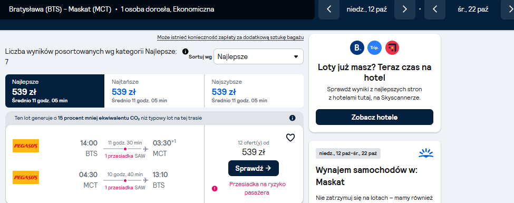Open the CO2 emissions info icon
The height and width of the screenshot is (203, 514).
click(x=293, y=118)
